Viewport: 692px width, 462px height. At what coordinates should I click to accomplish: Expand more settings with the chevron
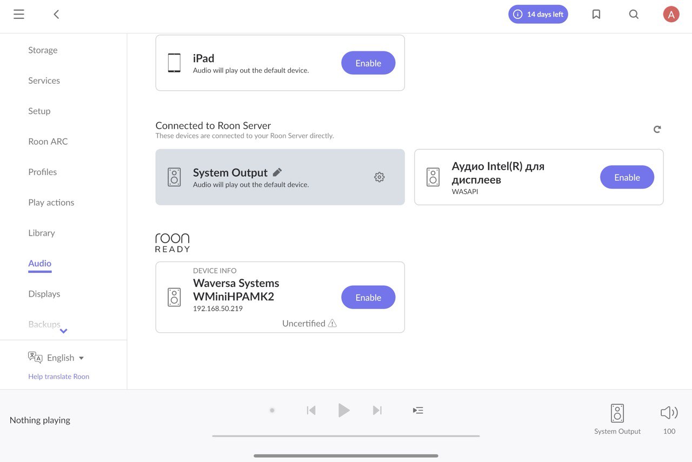coord(63,331)
